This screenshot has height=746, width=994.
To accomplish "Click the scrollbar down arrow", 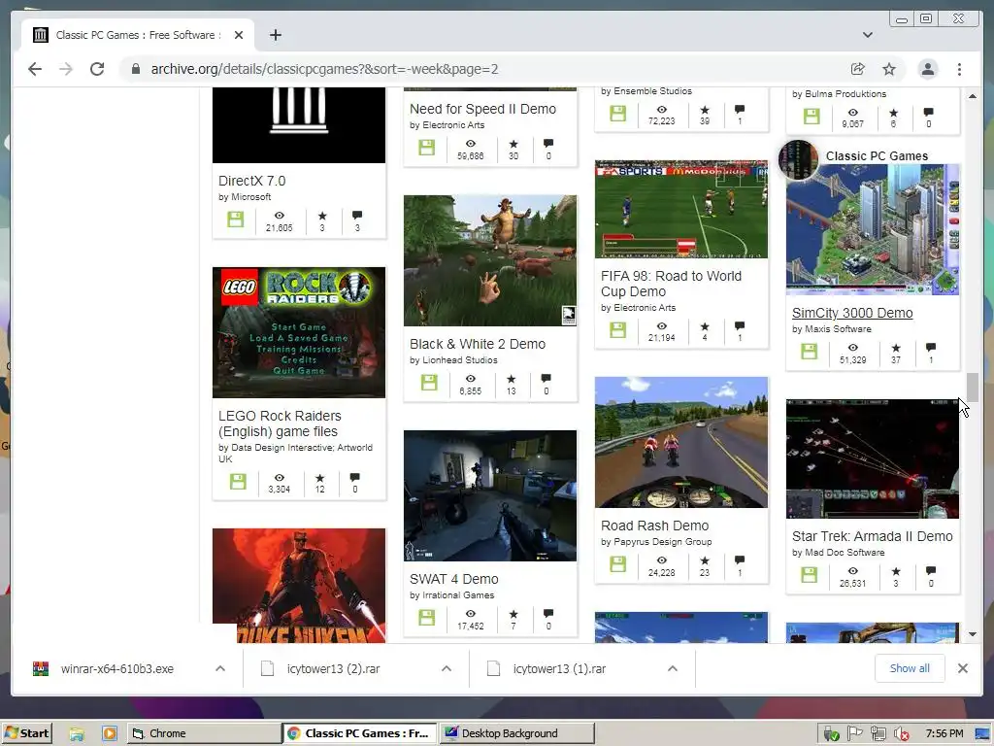I will (973, 634).
